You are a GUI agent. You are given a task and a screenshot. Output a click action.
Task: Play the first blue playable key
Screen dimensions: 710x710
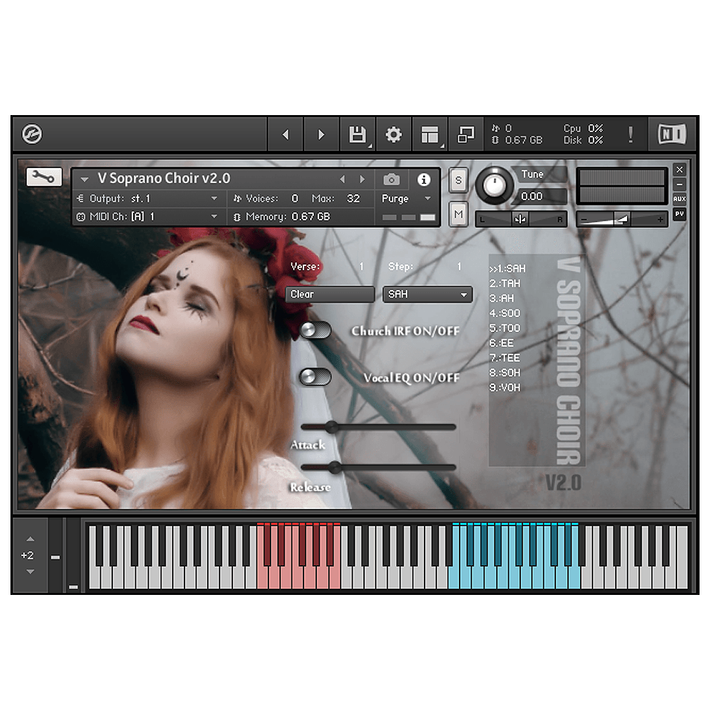453,576
